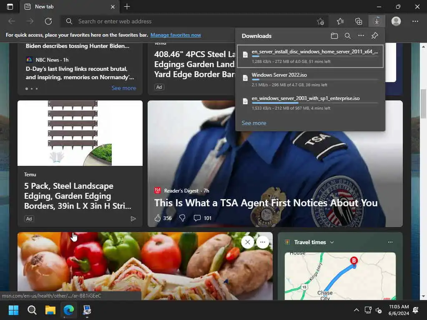Click See more in the news card
The image size is (427, 320).
(123, 88)
